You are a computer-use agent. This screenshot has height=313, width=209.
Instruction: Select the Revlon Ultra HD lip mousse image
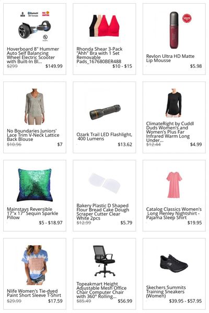[x=174, y=30]
